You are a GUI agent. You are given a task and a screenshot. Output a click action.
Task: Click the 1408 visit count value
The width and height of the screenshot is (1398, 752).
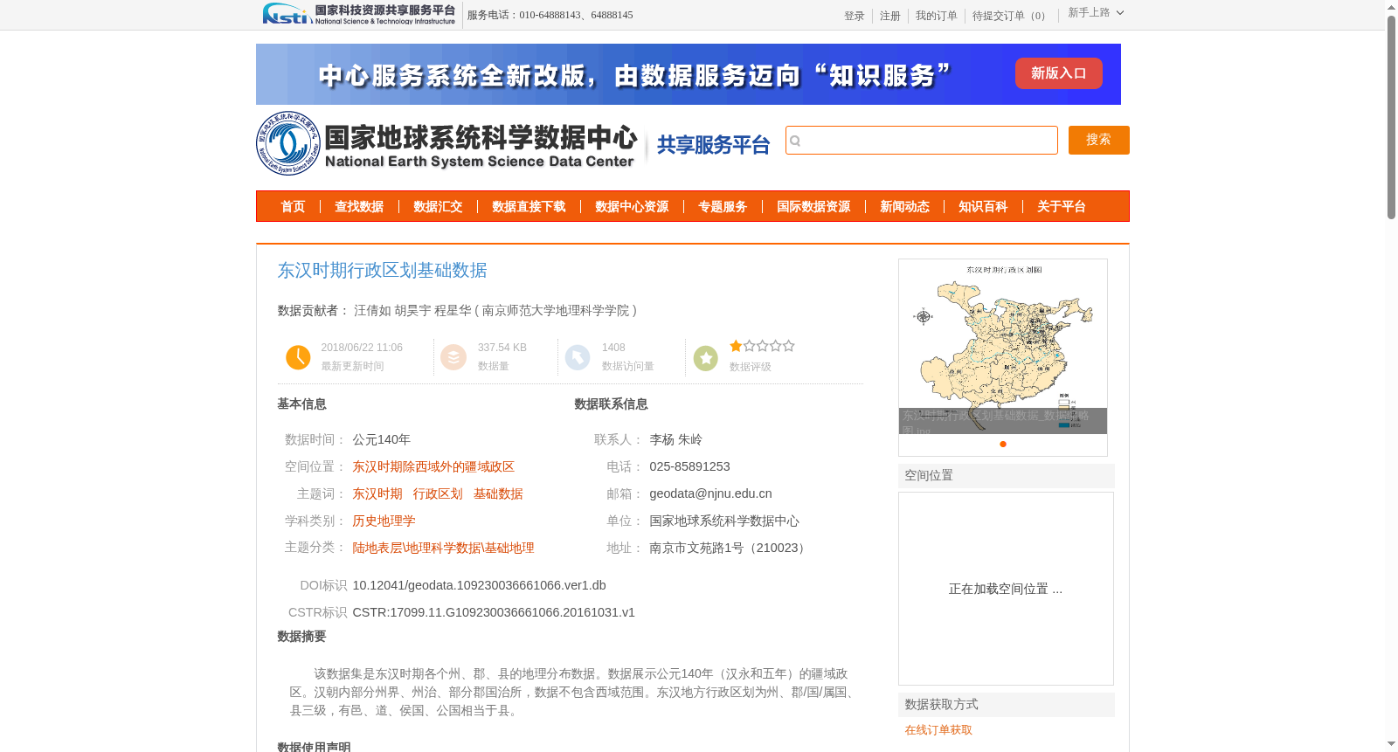pyautogui.click(x=613, y=348)
